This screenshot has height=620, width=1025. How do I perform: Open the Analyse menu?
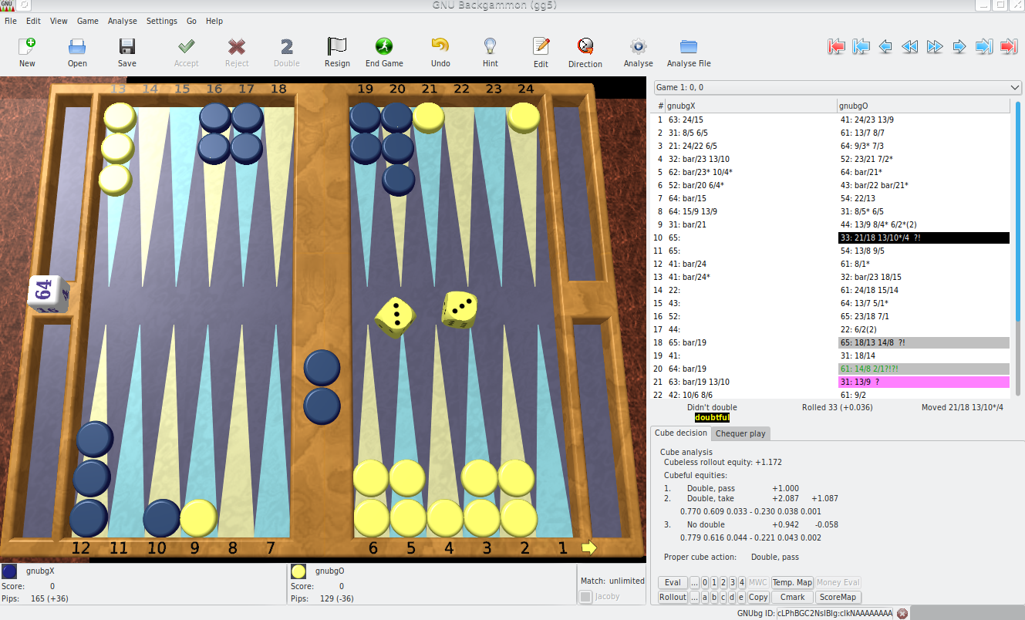click(122, 21)
